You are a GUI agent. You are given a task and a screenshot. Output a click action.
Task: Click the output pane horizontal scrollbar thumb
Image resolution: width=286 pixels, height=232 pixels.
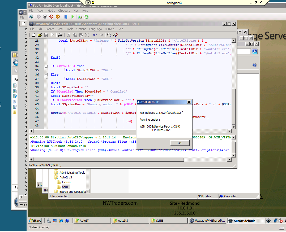tap(109, 160)
